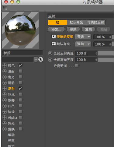Enable the 透明 channel checkbox

pyautogui.click(x=20, y=83)
